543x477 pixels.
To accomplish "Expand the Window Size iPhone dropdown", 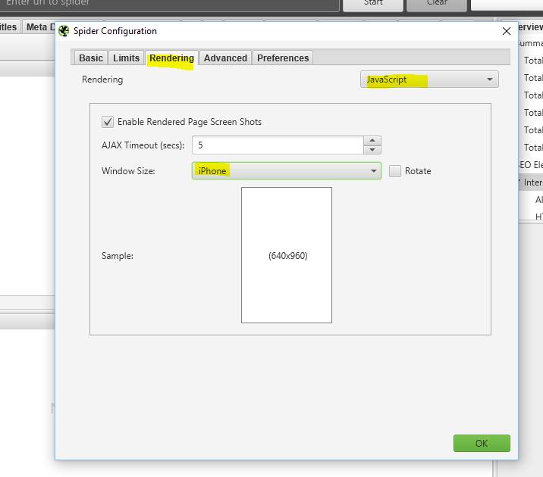I will 286,171.
